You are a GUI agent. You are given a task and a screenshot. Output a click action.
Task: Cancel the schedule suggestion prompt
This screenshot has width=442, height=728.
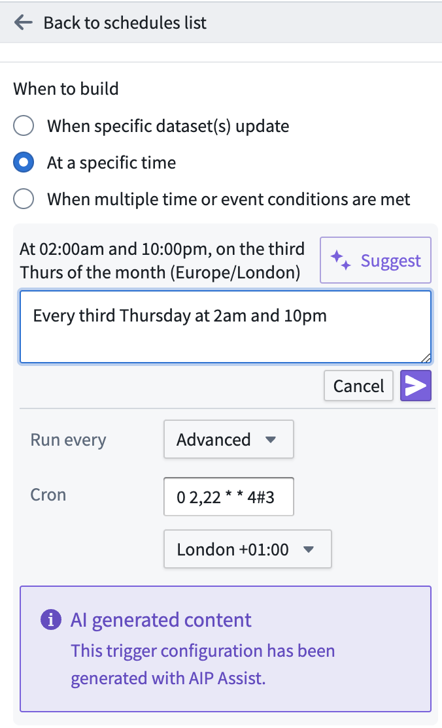[358, 386]
